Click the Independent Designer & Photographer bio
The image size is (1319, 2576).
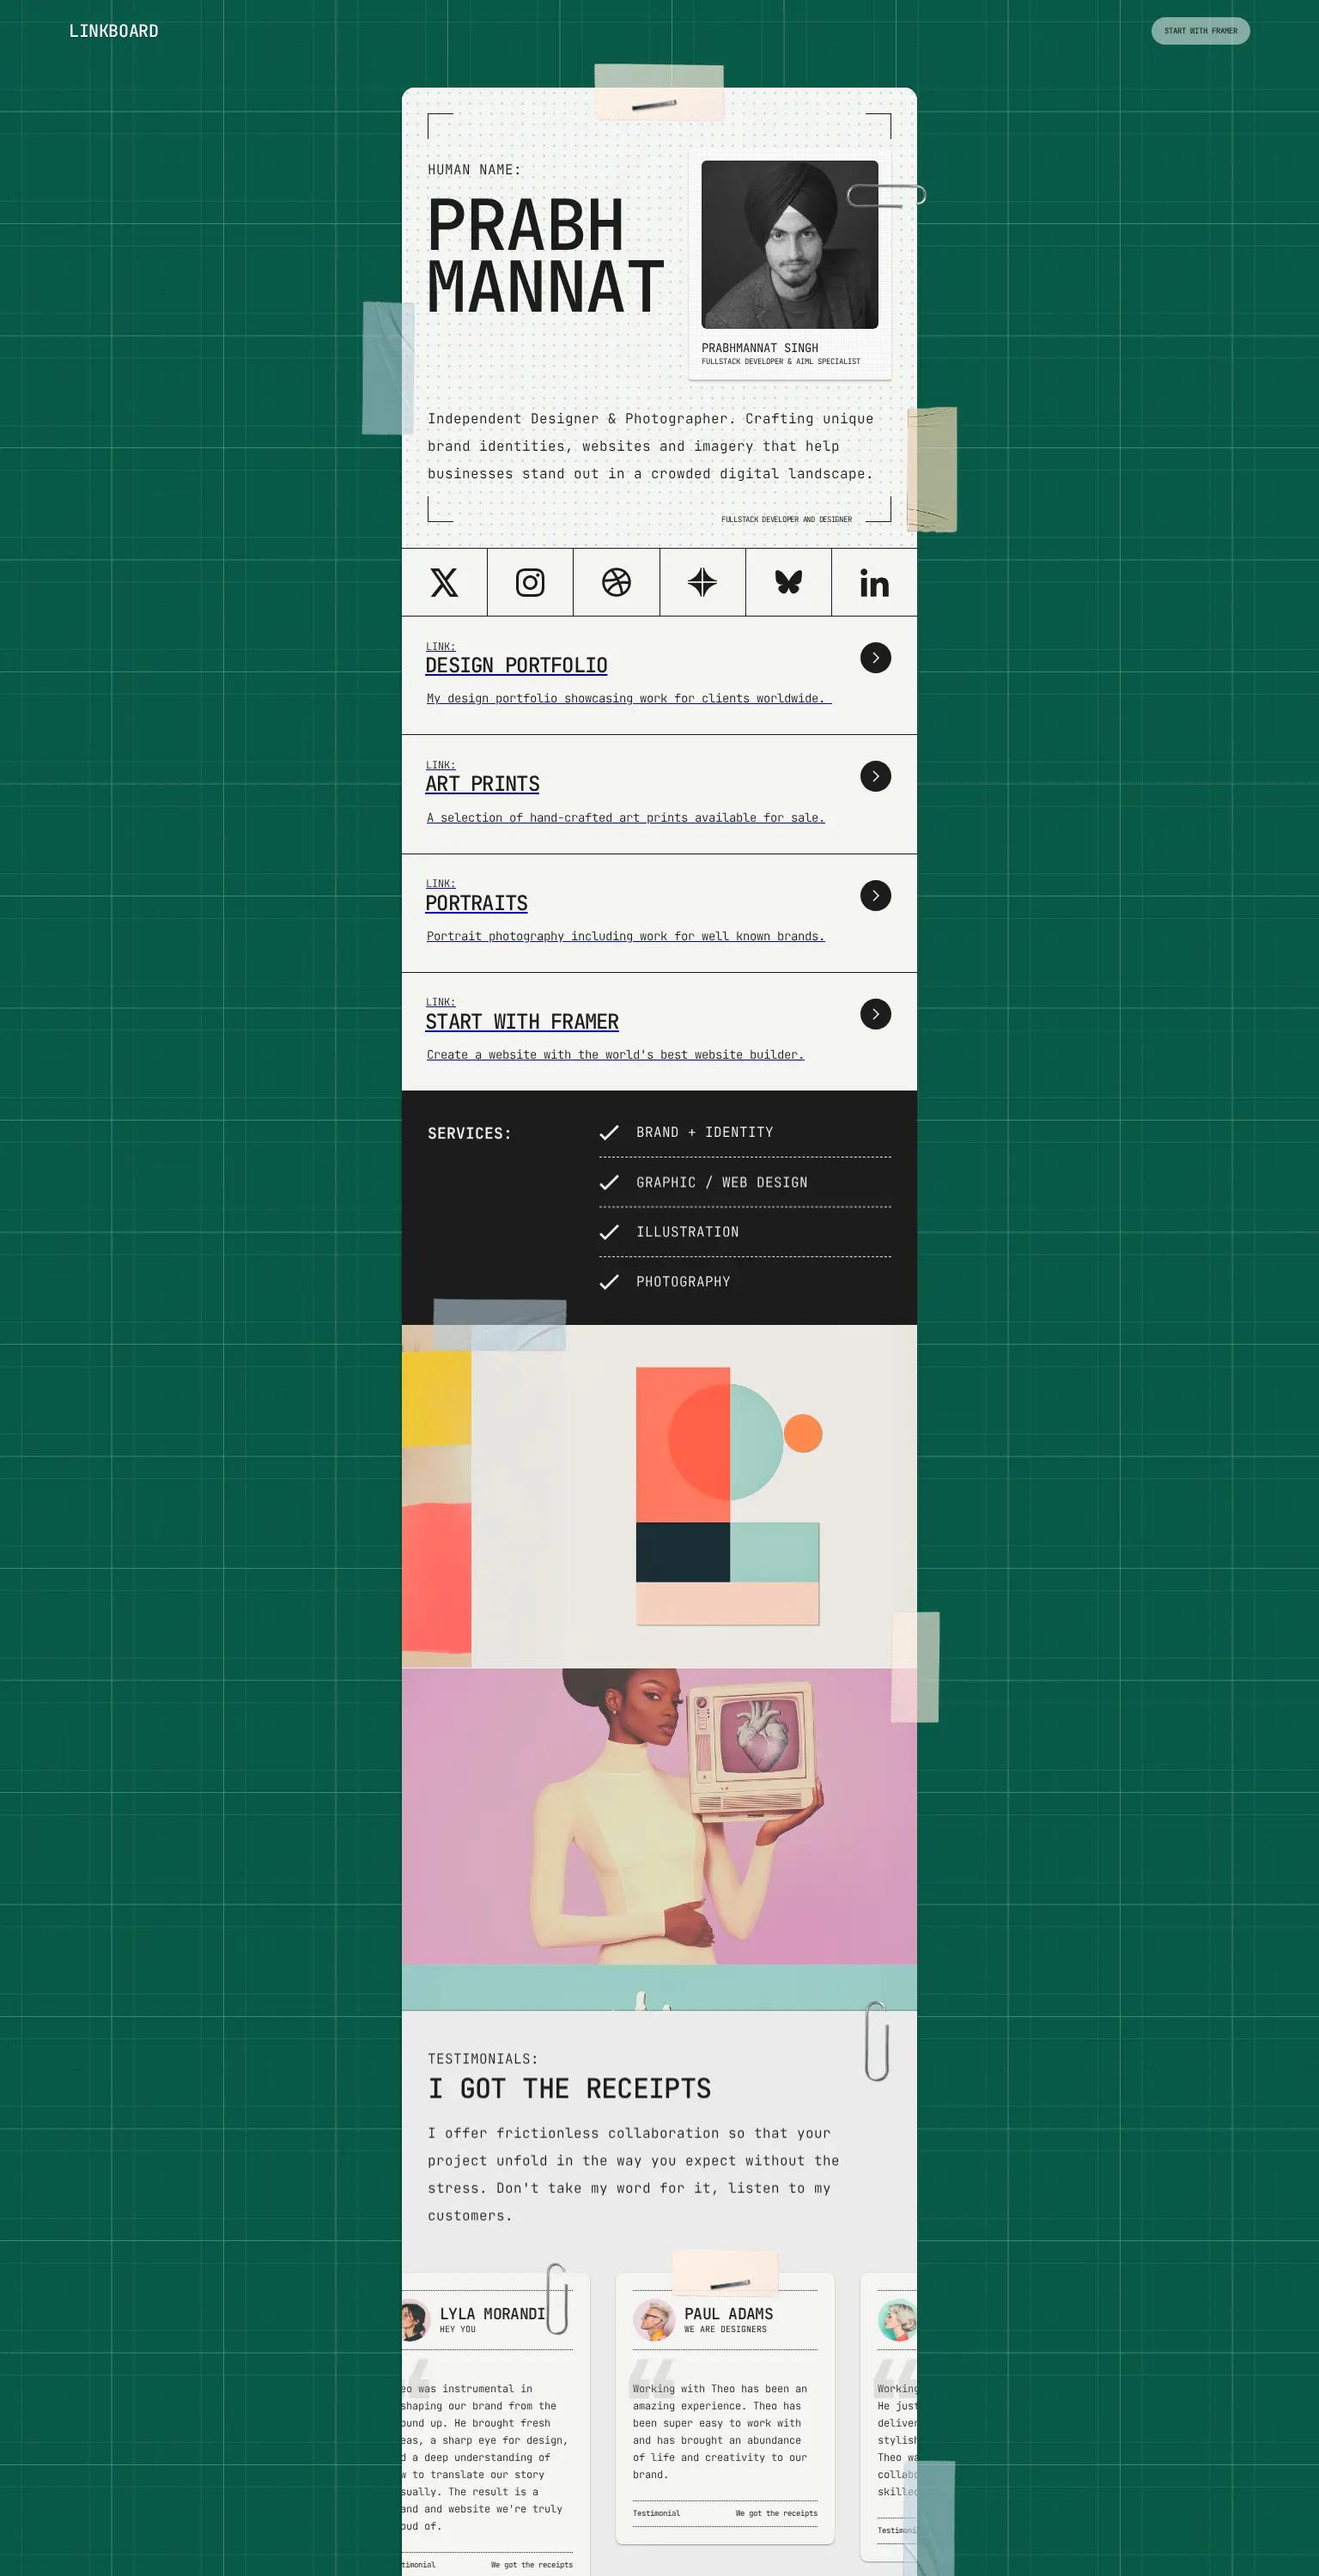click(651, 446)
